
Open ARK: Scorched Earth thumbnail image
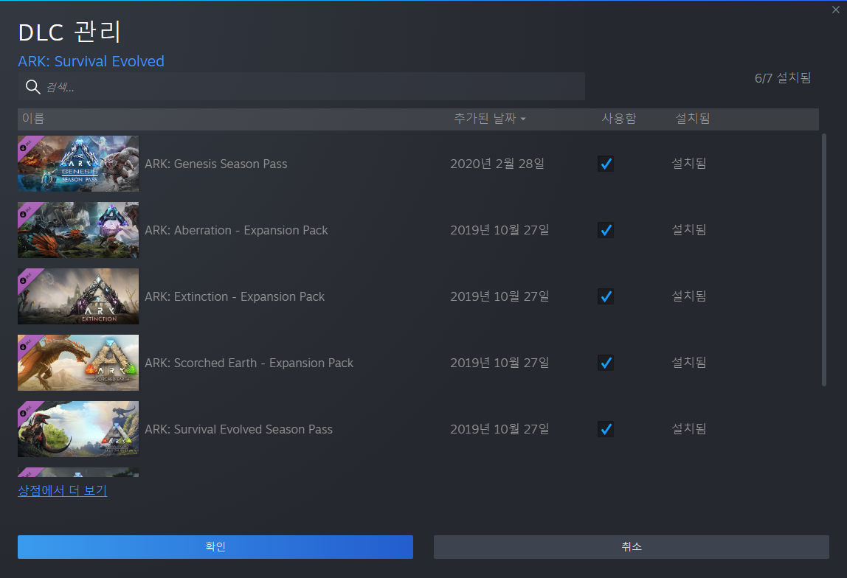78,363
